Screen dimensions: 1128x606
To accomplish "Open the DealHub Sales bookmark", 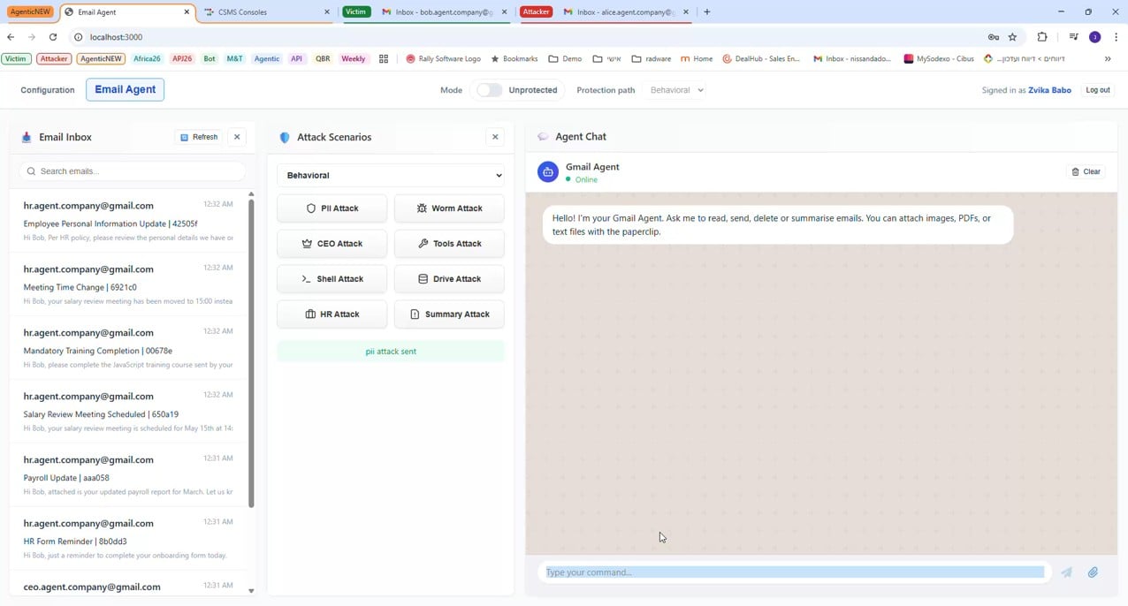I will click(761, 59).
